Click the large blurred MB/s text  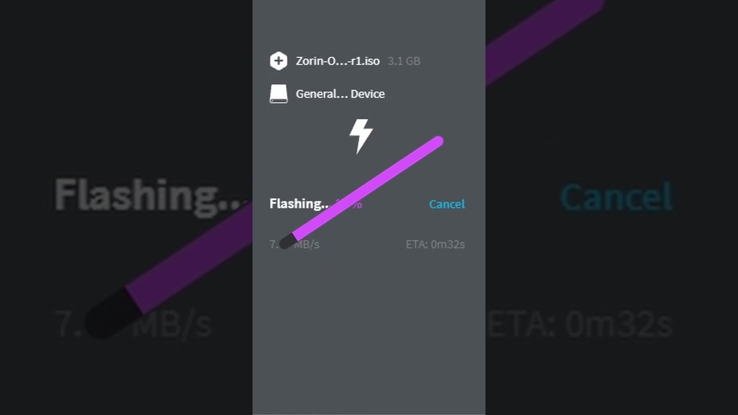173,325
